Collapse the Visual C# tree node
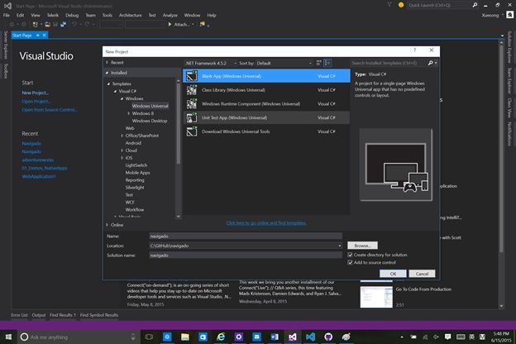 (115, 91)
